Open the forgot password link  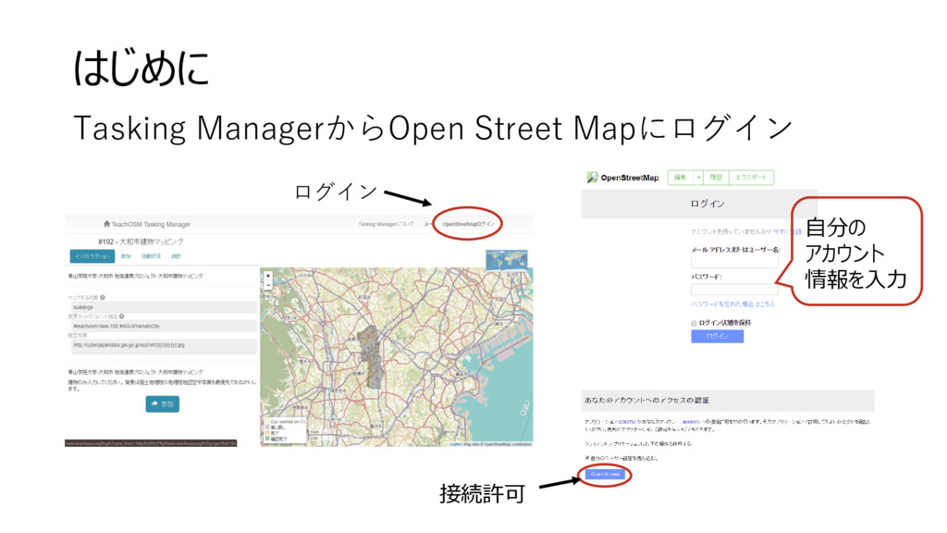click(x=732, y=304)
